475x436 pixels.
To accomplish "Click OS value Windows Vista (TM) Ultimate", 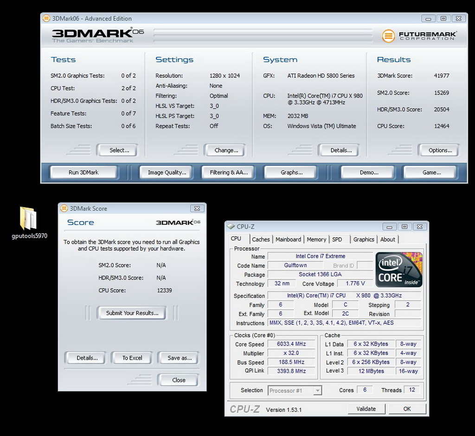I will (321, 126).
